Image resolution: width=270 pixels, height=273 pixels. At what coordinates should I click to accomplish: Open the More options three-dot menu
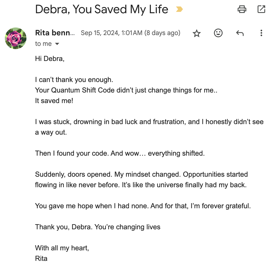click(x=261, y=33)
